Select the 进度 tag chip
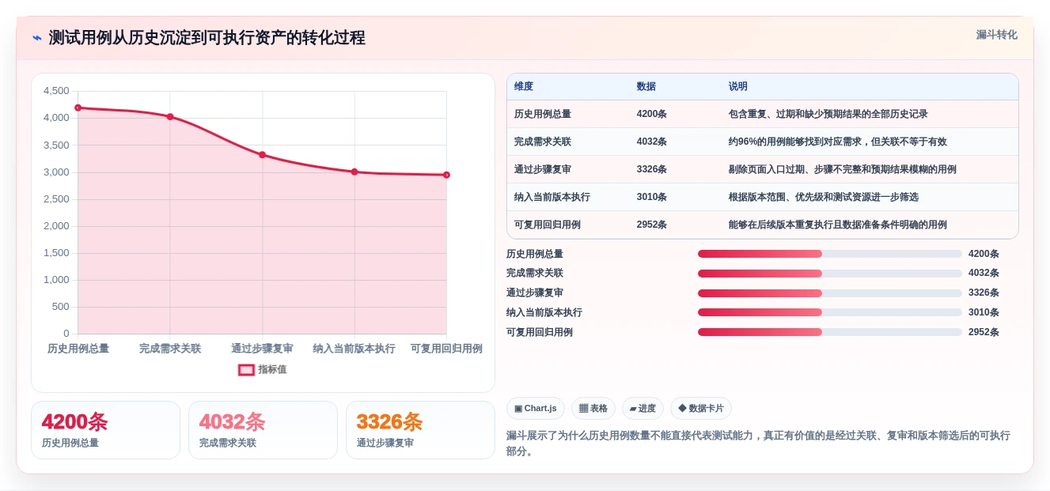Viewport: 1050px width, 491px height. tap(643, 408)
